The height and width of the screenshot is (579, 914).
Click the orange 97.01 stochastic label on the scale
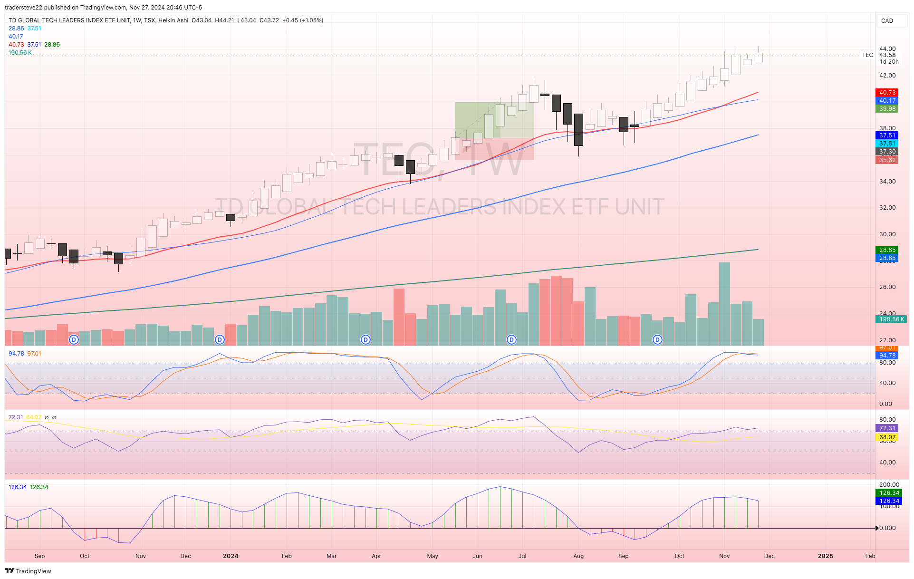887,348
